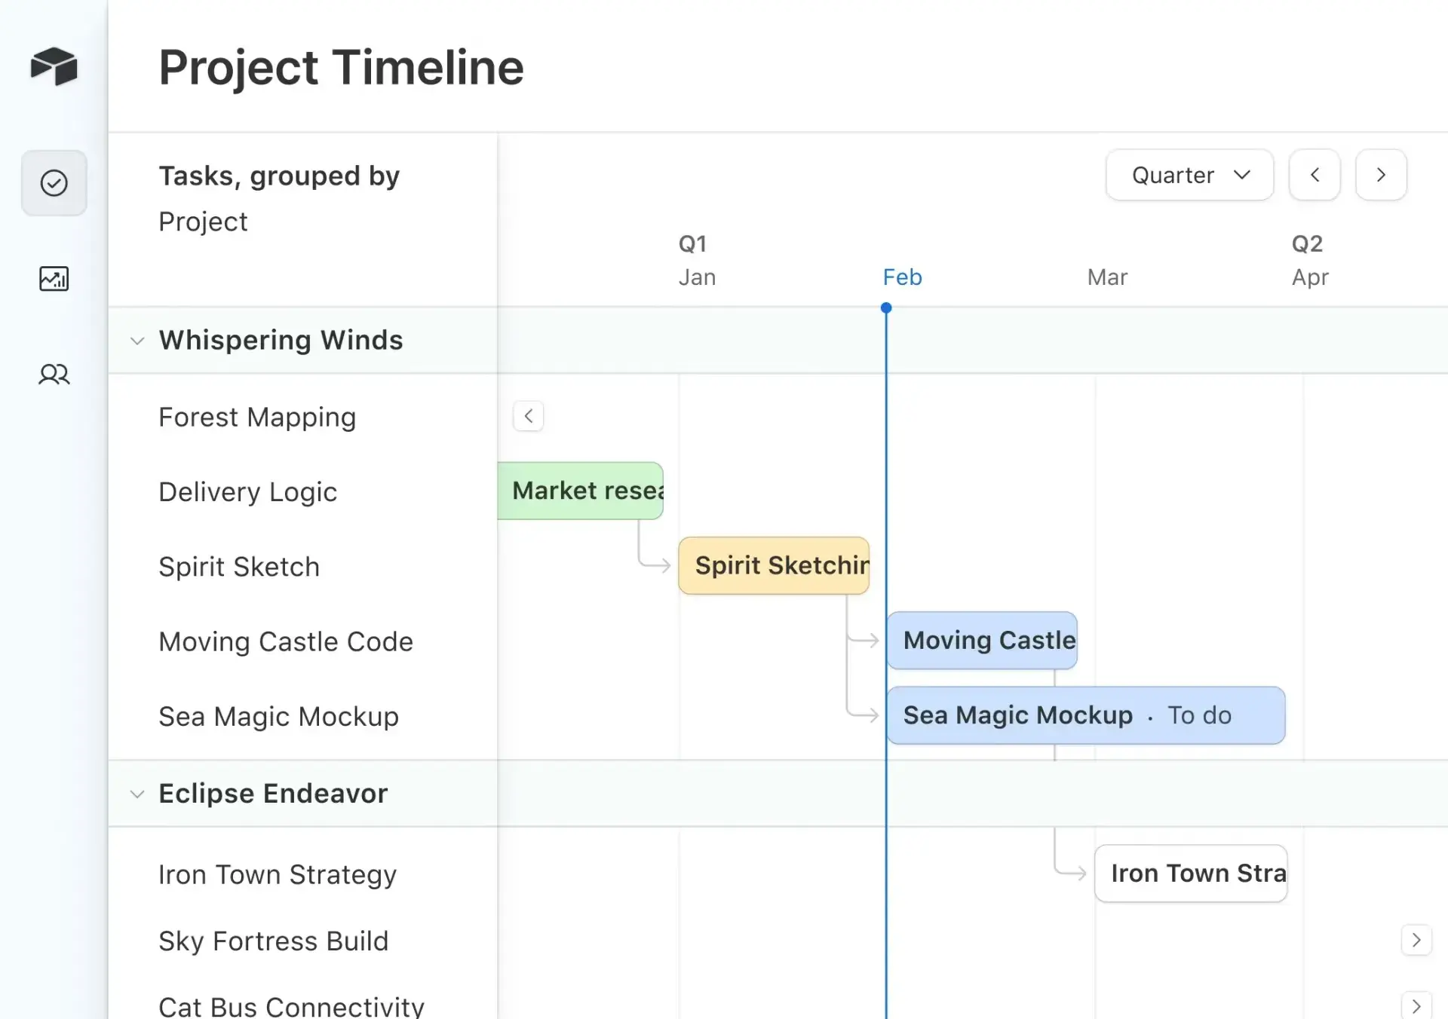Open the Quarter zoom dropdown
The image size is (1448, 1019).
tap(1189, 175)
